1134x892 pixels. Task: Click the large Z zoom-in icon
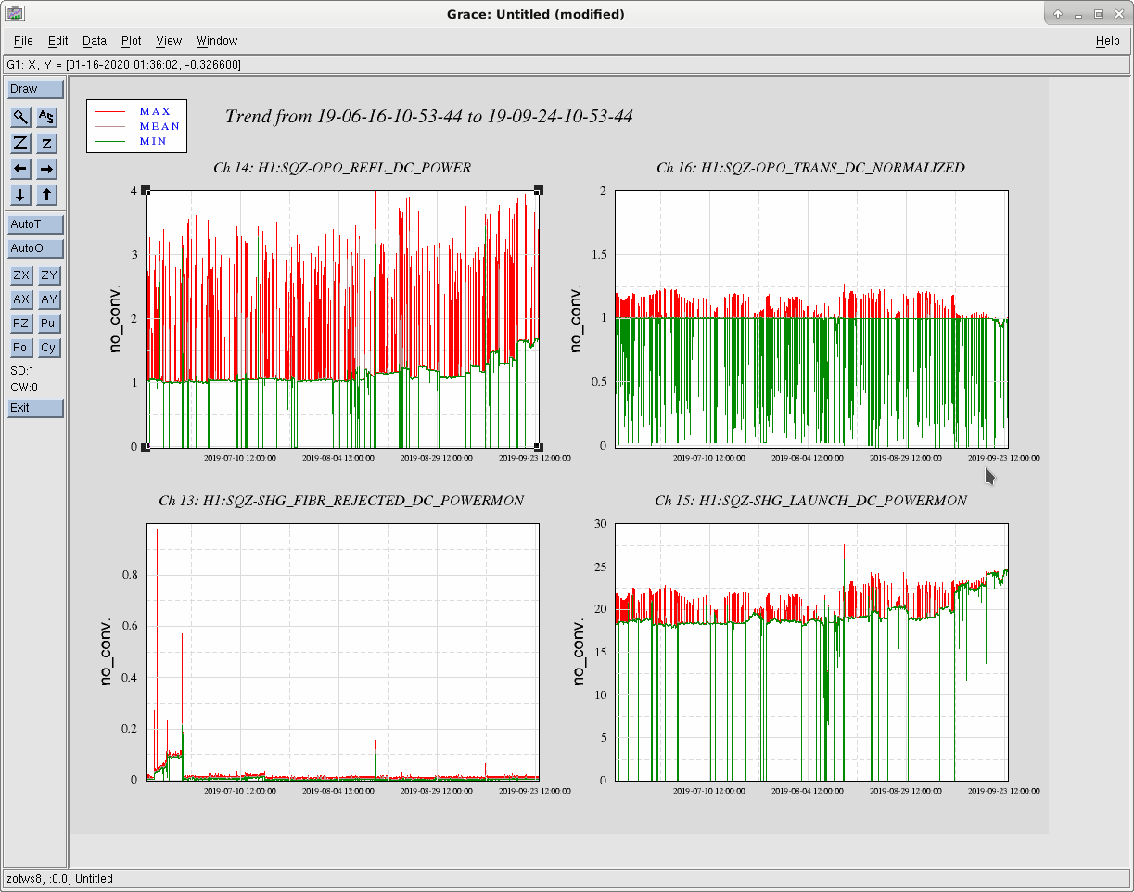tap(21, 143)
